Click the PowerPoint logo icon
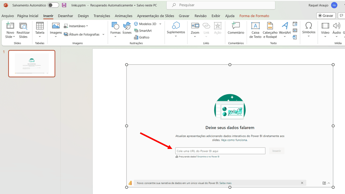 pyautogui.click(x=6, y=5)
